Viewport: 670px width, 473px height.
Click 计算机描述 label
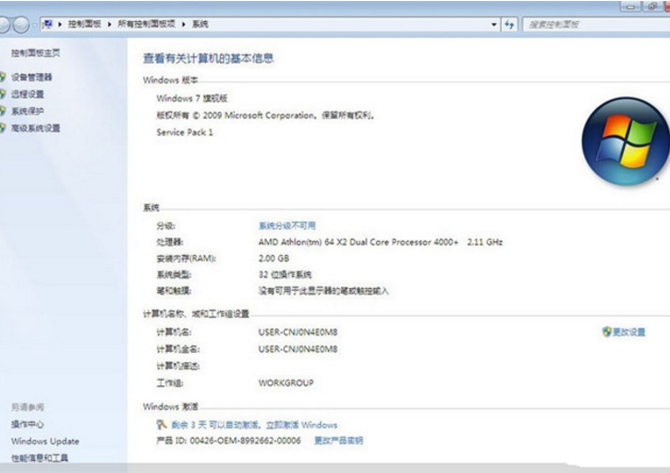(x=178, y=366)
